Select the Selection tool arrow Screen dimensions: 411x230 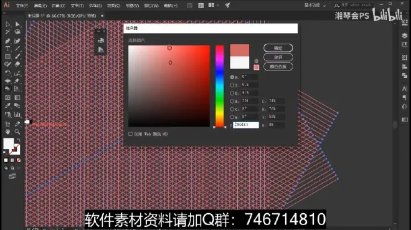[x=7, y=24]
